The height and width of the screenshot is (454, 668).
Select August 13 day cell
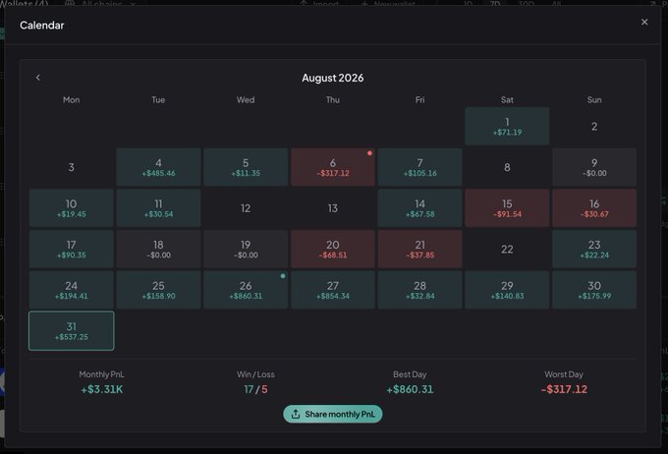pos(333,208)
